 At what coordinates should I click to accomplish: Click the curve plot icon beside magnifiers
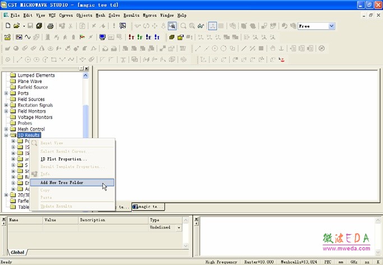[201, 26]
